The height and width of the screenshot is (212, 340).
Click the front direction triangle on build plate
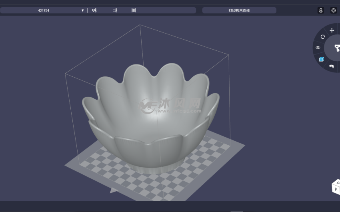(x=114, y=191)
